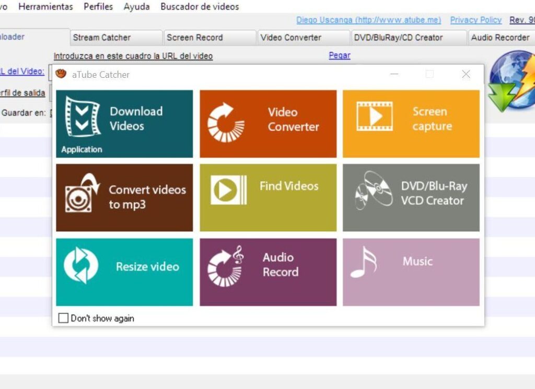Click the Pegar link

[340, 55]
